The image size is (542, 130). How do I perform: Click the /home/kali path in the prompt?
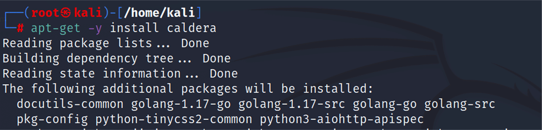pyautogui.click(x=159, y=13)
